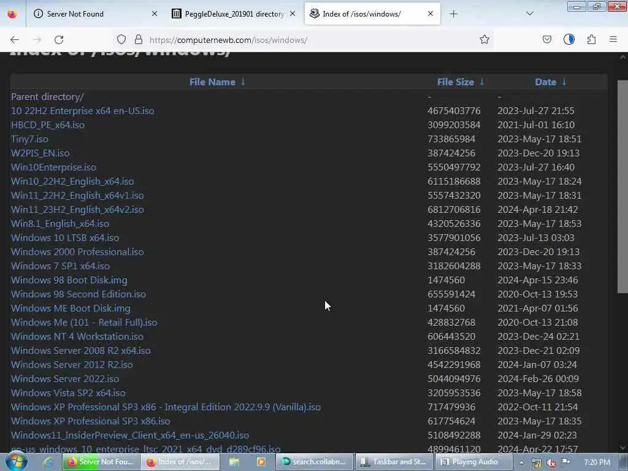Download Windows NT 4 Workstation.iso
Viewport: 628px width, 471px height.
coord(77,337)
